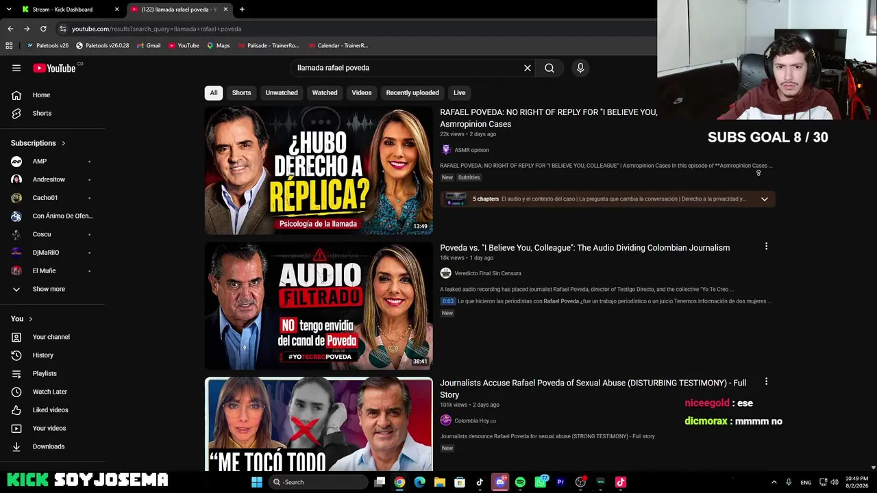Show hidden icons in system tray
The width and height of the screenshot is (877, 493).
tap(774, 482)
